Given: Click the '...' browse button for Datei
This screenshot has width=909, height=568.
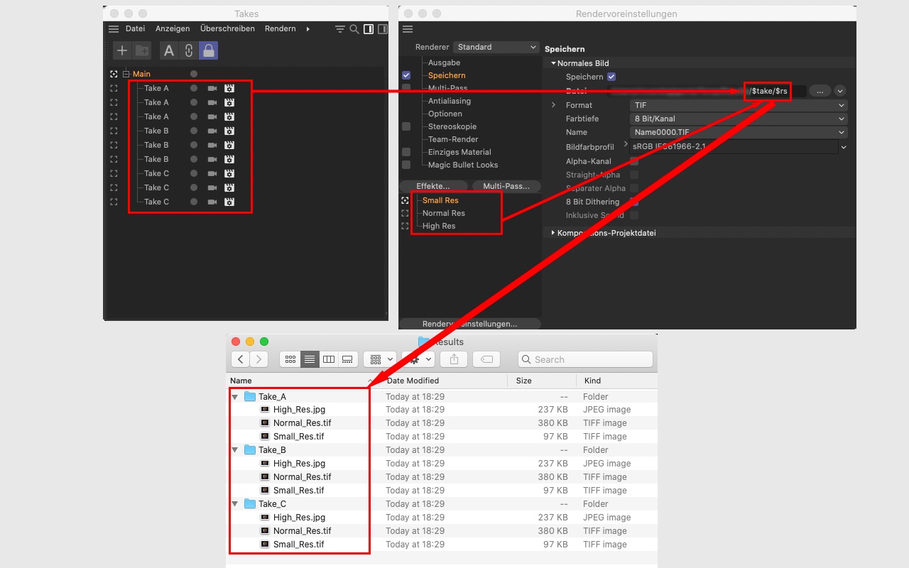Looking at the screenshot, I should click(x=820, y=91).
